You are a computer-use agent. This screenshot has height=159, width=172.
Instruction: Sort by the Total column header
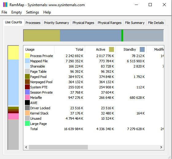[69, 49]
